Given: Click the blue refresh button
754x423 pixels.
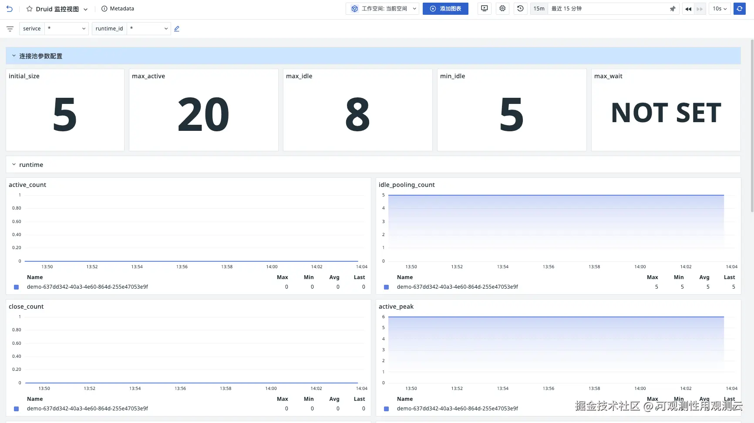Looking at the screenshot, I should point(739,9).
